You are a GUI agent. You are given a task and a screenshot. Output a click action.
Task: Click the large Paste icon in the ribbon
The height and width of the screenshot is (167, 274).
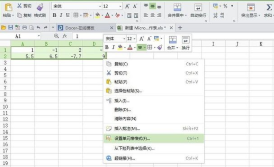tap(8, 8)
